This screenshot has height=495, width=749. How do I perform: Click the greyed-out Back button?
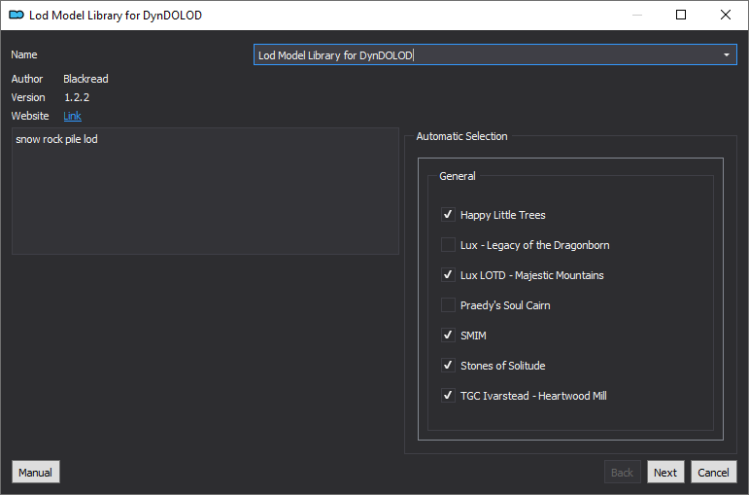click(x=622, y=473)
